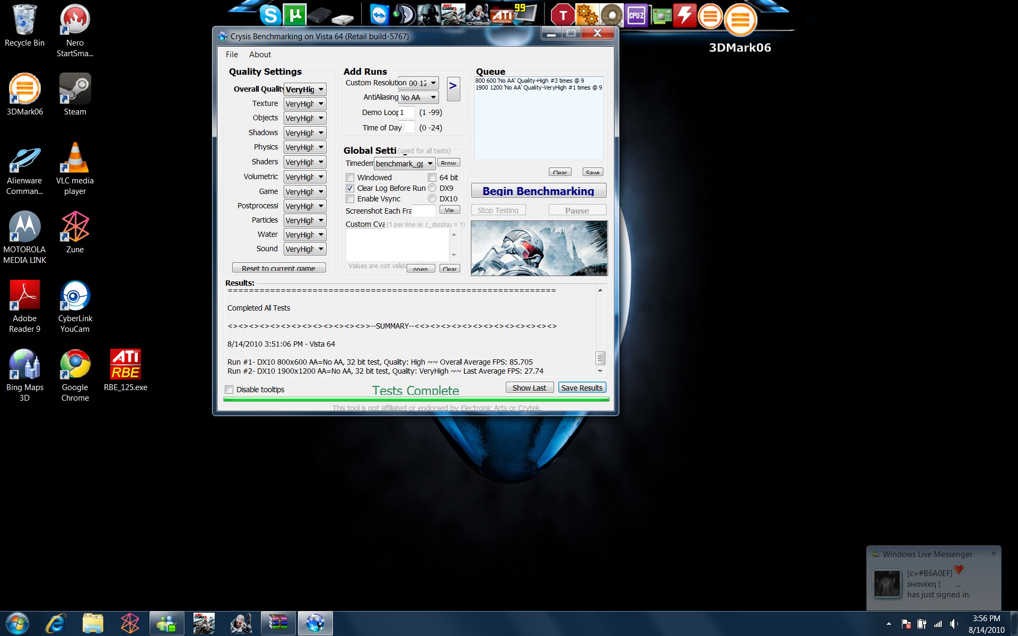Screen dimensions: 1018x636
Task: Click the Save Results button
Action: click(582, 388)
